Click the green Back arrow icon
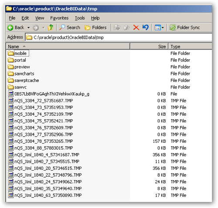 (10, 27)
